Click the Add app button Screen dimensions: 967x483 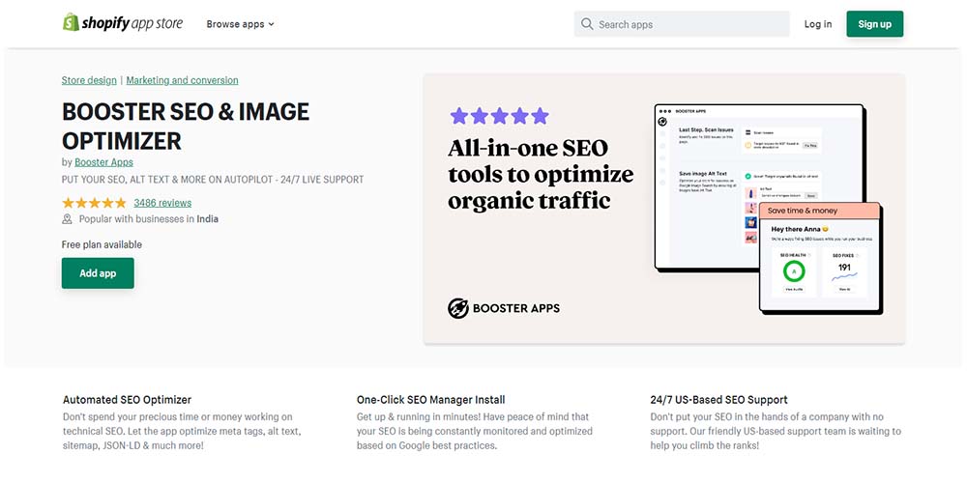98,273
